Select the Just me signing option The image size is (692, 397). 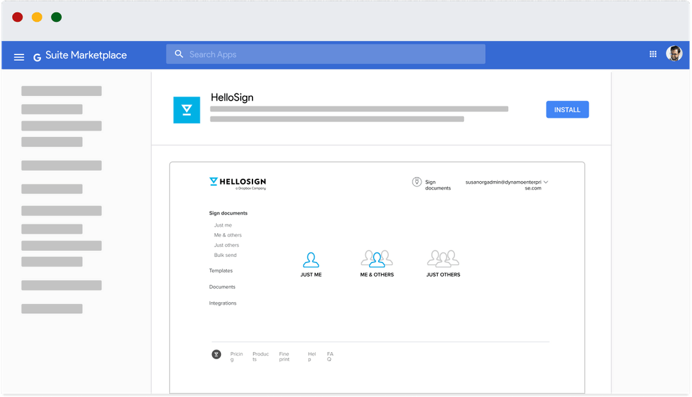[x=222, y=225]
